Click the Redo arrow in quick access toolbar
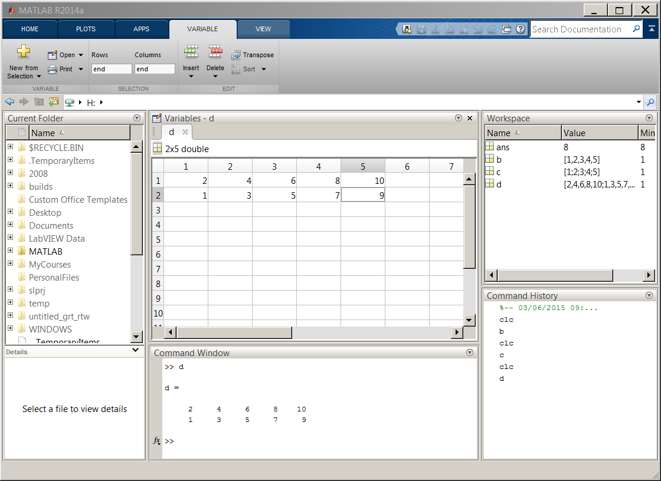Image resolution: width=661 pixels, height=481 pixels. tap(492, 29)
